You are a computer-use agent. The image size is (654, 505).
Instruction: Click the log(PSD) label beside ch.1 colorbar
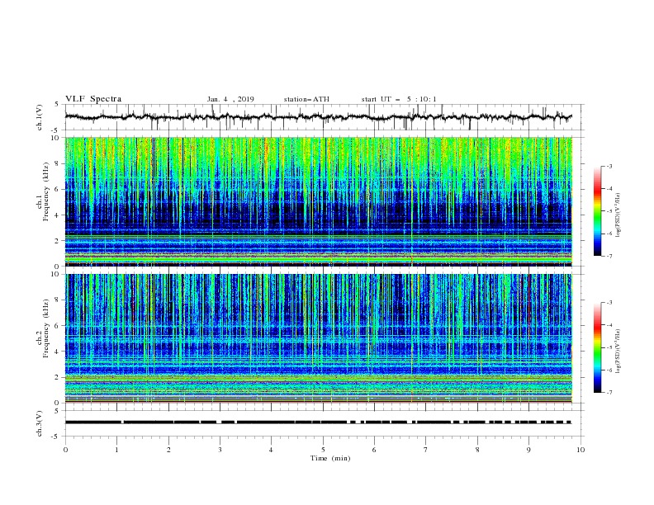[618, 215]
